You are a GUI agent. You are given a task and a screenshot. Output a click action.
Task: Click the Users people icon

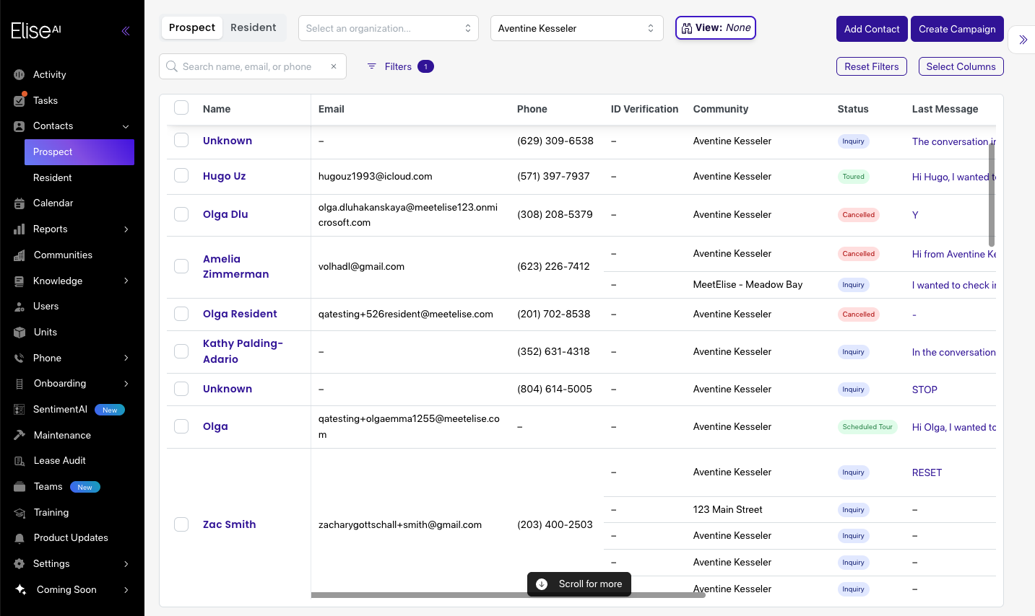pos(20,307)
